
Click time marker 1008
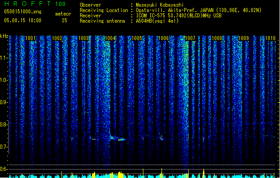[217, 38]
